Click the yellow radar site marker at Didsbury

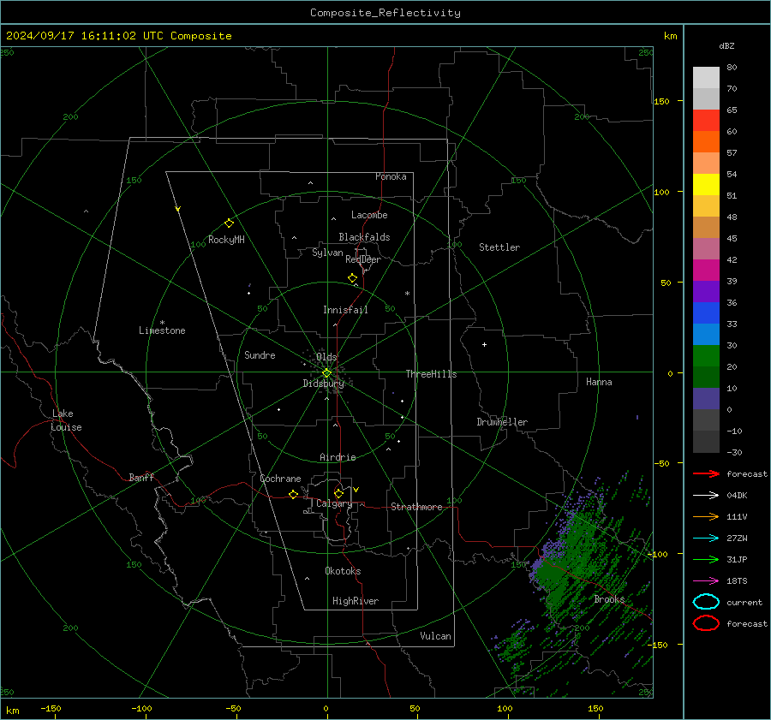(x=327, y=373)
